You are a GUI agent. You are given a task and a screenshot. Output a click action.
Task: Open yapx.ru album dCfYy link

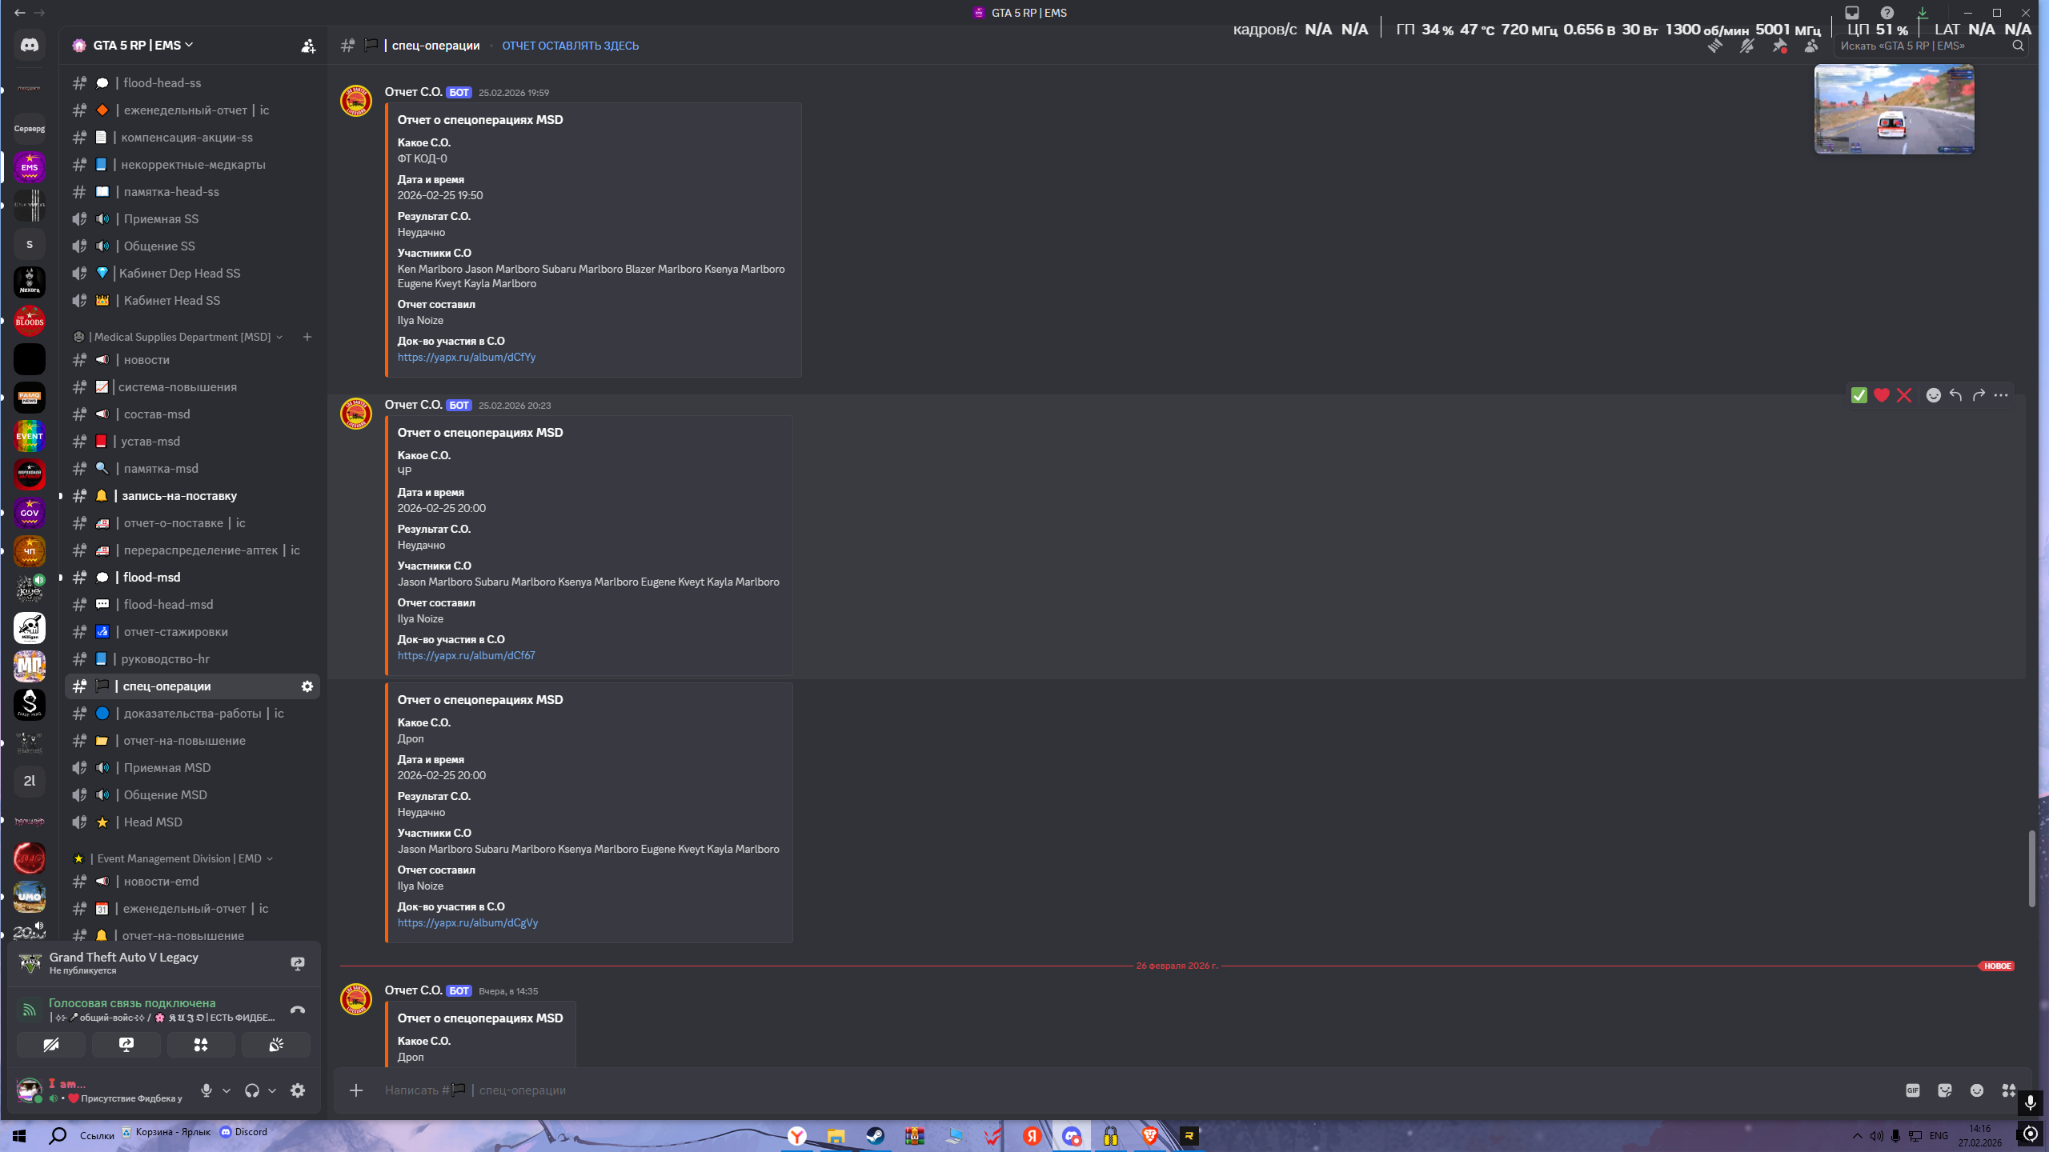[x=467, y=358]
